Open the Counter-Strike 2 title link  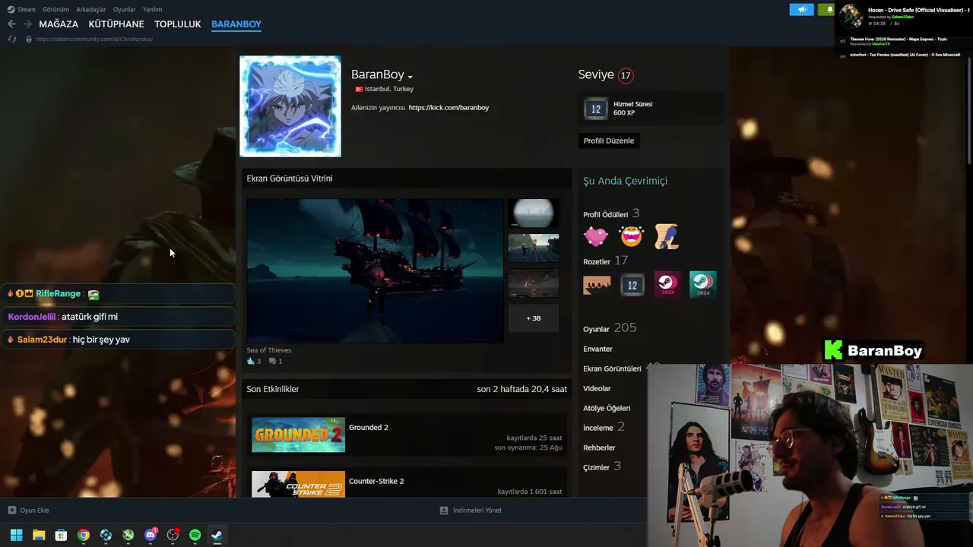(x=376, y=481)
